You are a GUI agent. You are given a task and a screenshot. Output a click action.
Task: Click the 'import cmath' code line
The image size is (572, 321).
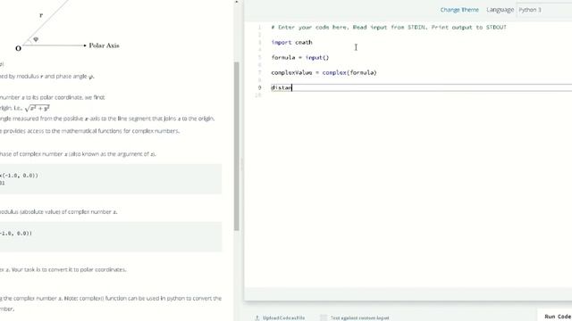pos(291,42)
